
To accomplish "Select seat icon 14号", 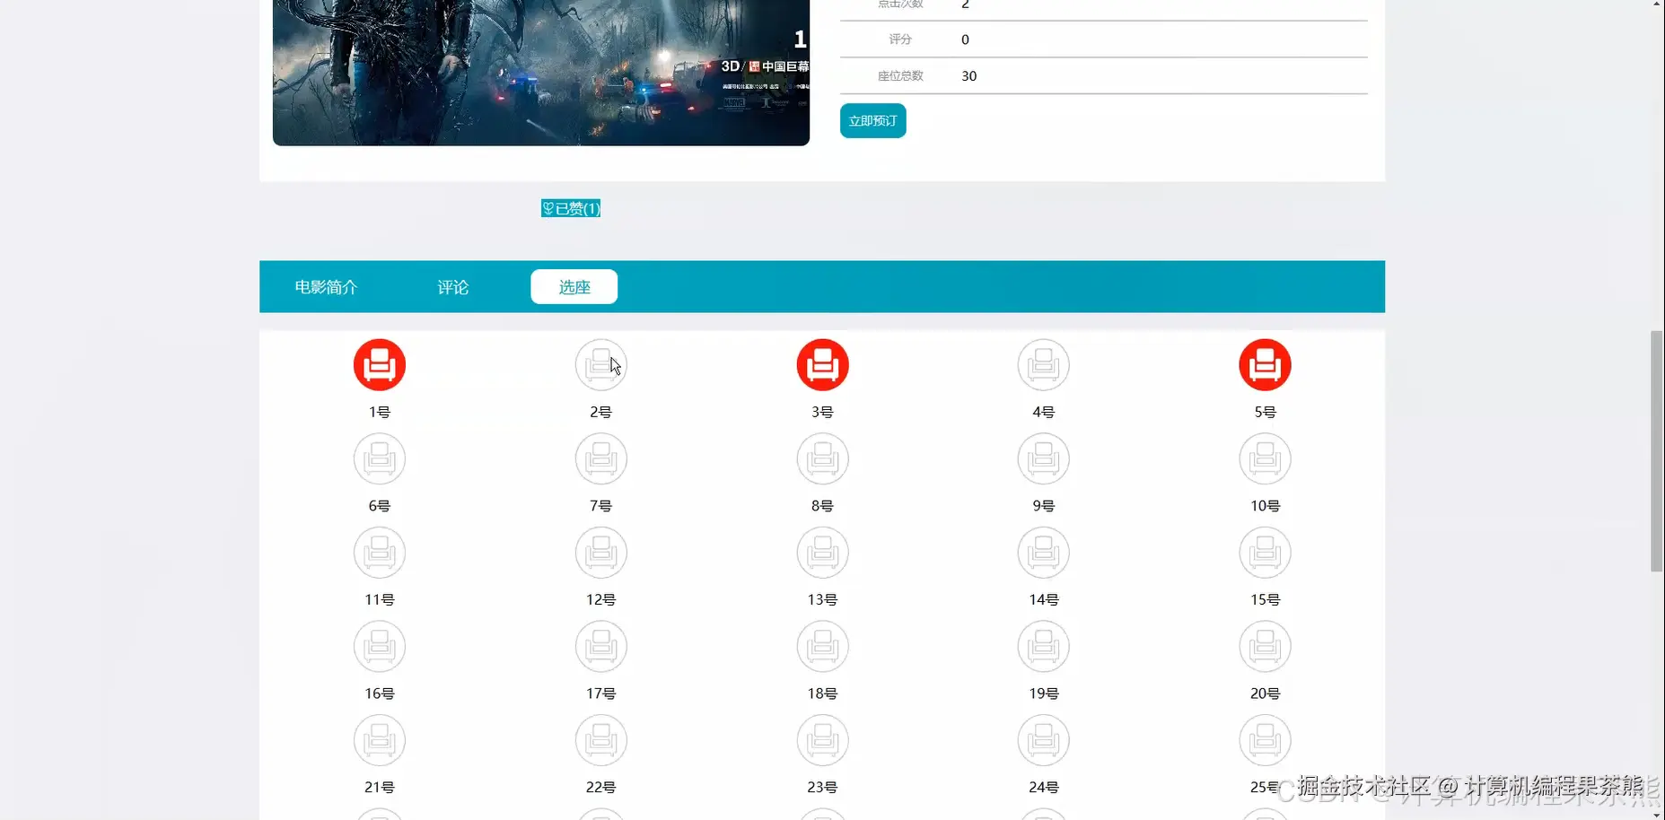I will 1043,553.
